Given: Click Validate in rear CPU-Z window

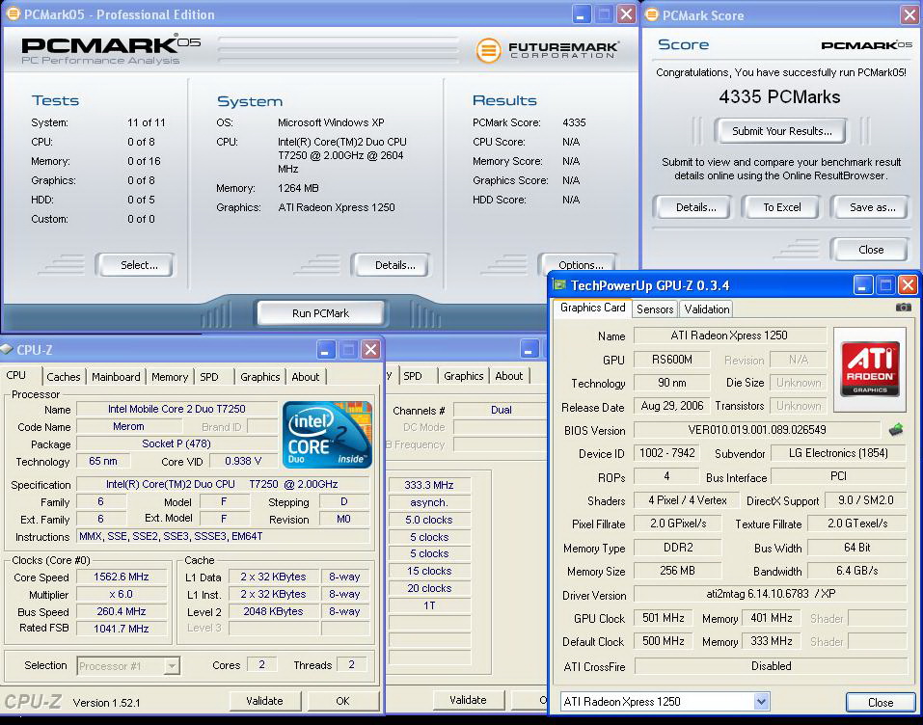Looking at the screenshot, I should tap(468, 700).
